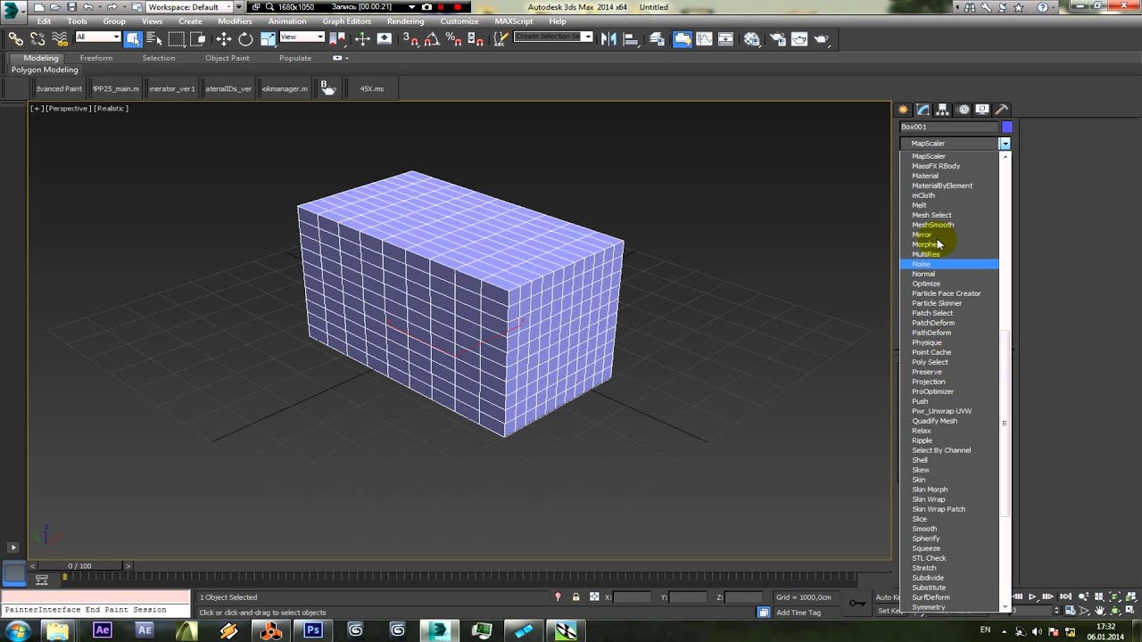This screenshot has width=1142, height=642.
Task: Switch to the Freeform ribbon tab
Action: point(96,58)
